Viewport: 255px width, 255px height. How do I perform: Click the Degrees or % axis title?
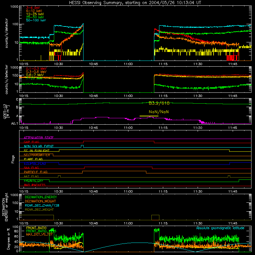[8, 239]
